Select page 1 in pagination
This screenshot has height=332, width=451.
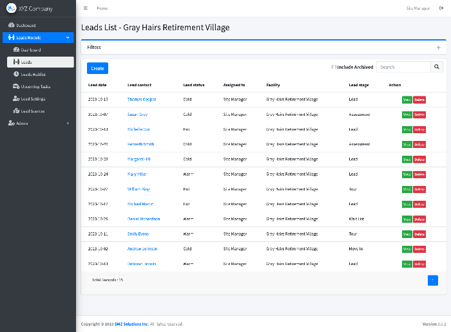click(x=432, y=280)
